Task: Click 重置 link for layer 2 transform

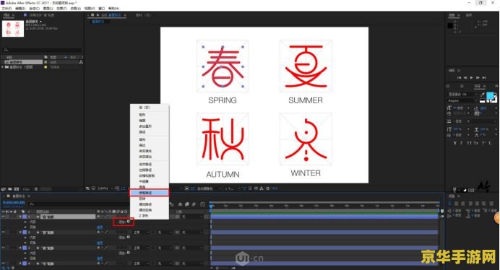Action: pyautogui.click(x=100, y=243)
